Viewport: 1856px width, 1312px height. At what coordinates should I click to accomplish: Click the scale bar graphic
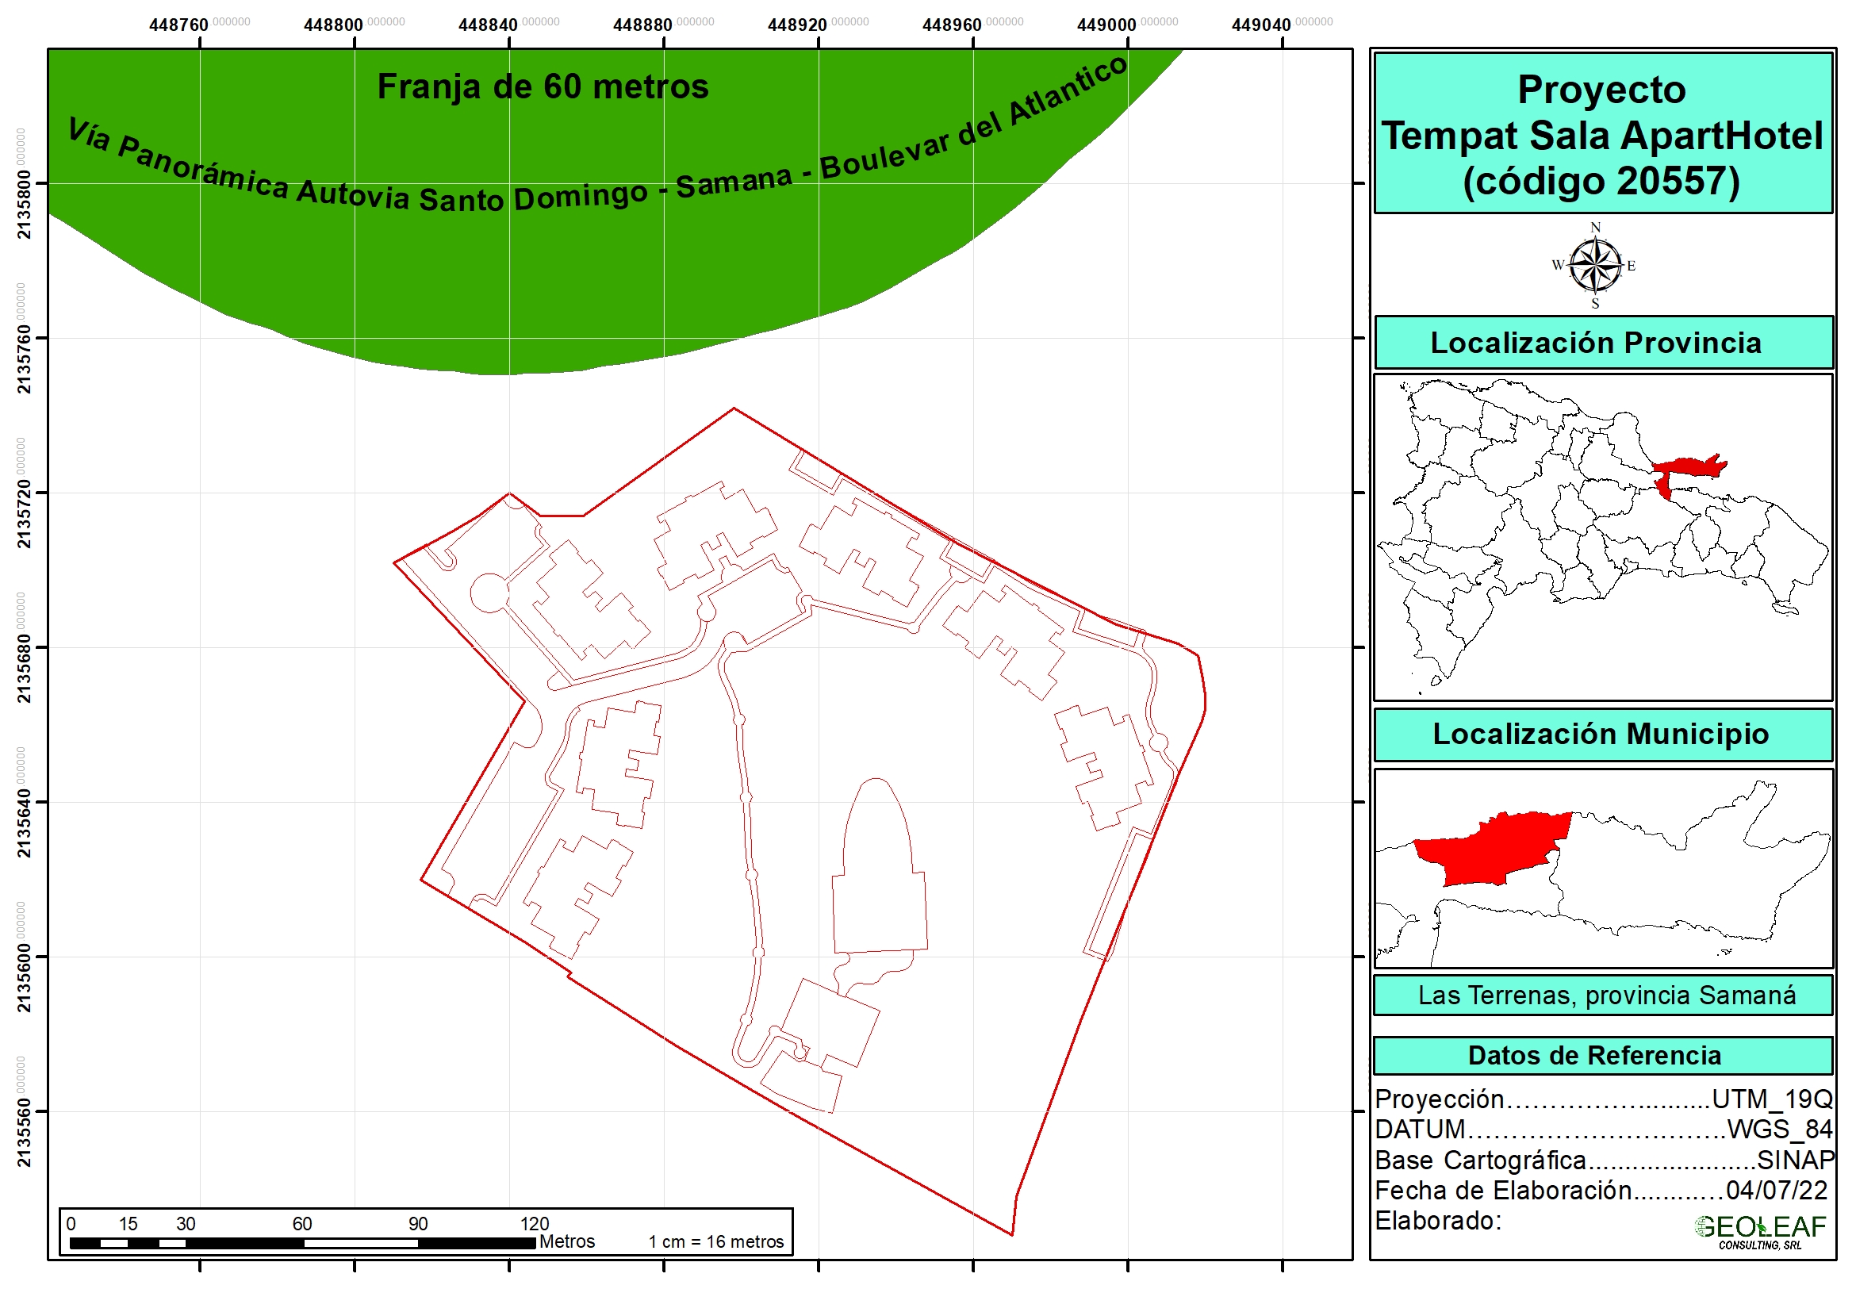[302, 1242]
